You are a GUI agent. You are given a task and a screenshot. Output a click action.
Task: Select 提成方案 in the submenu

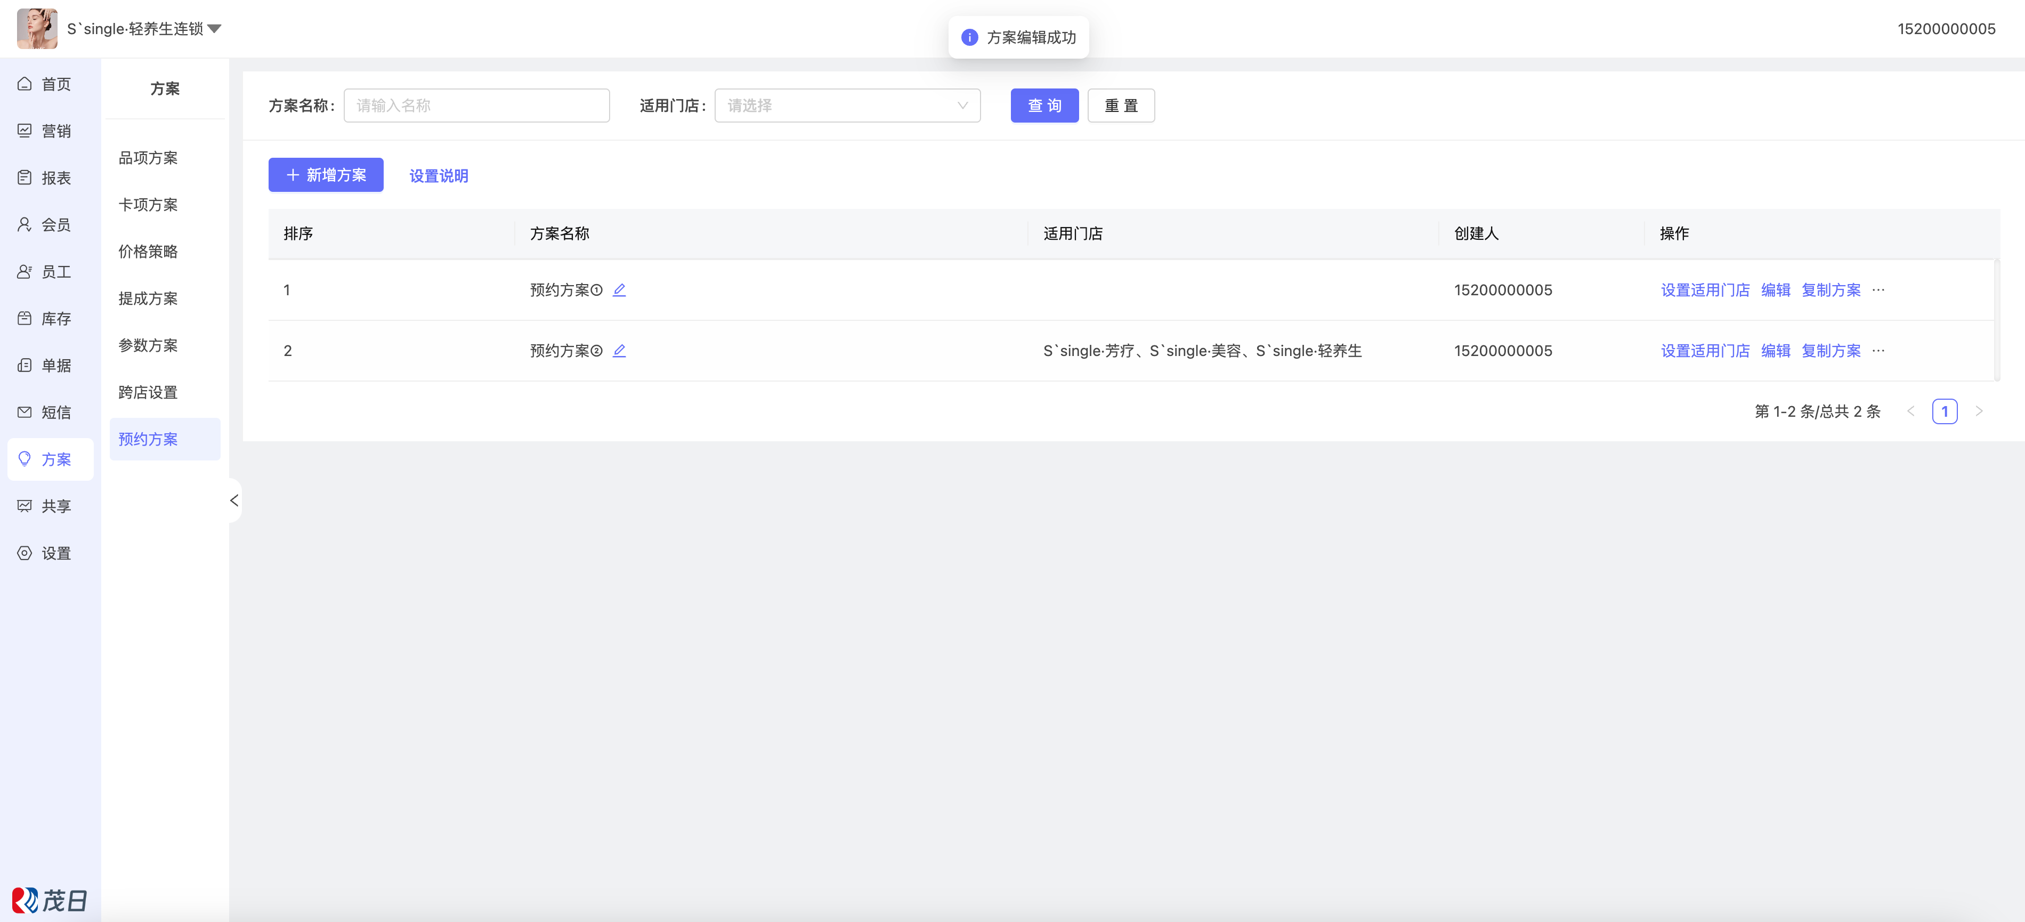point(148,298)
